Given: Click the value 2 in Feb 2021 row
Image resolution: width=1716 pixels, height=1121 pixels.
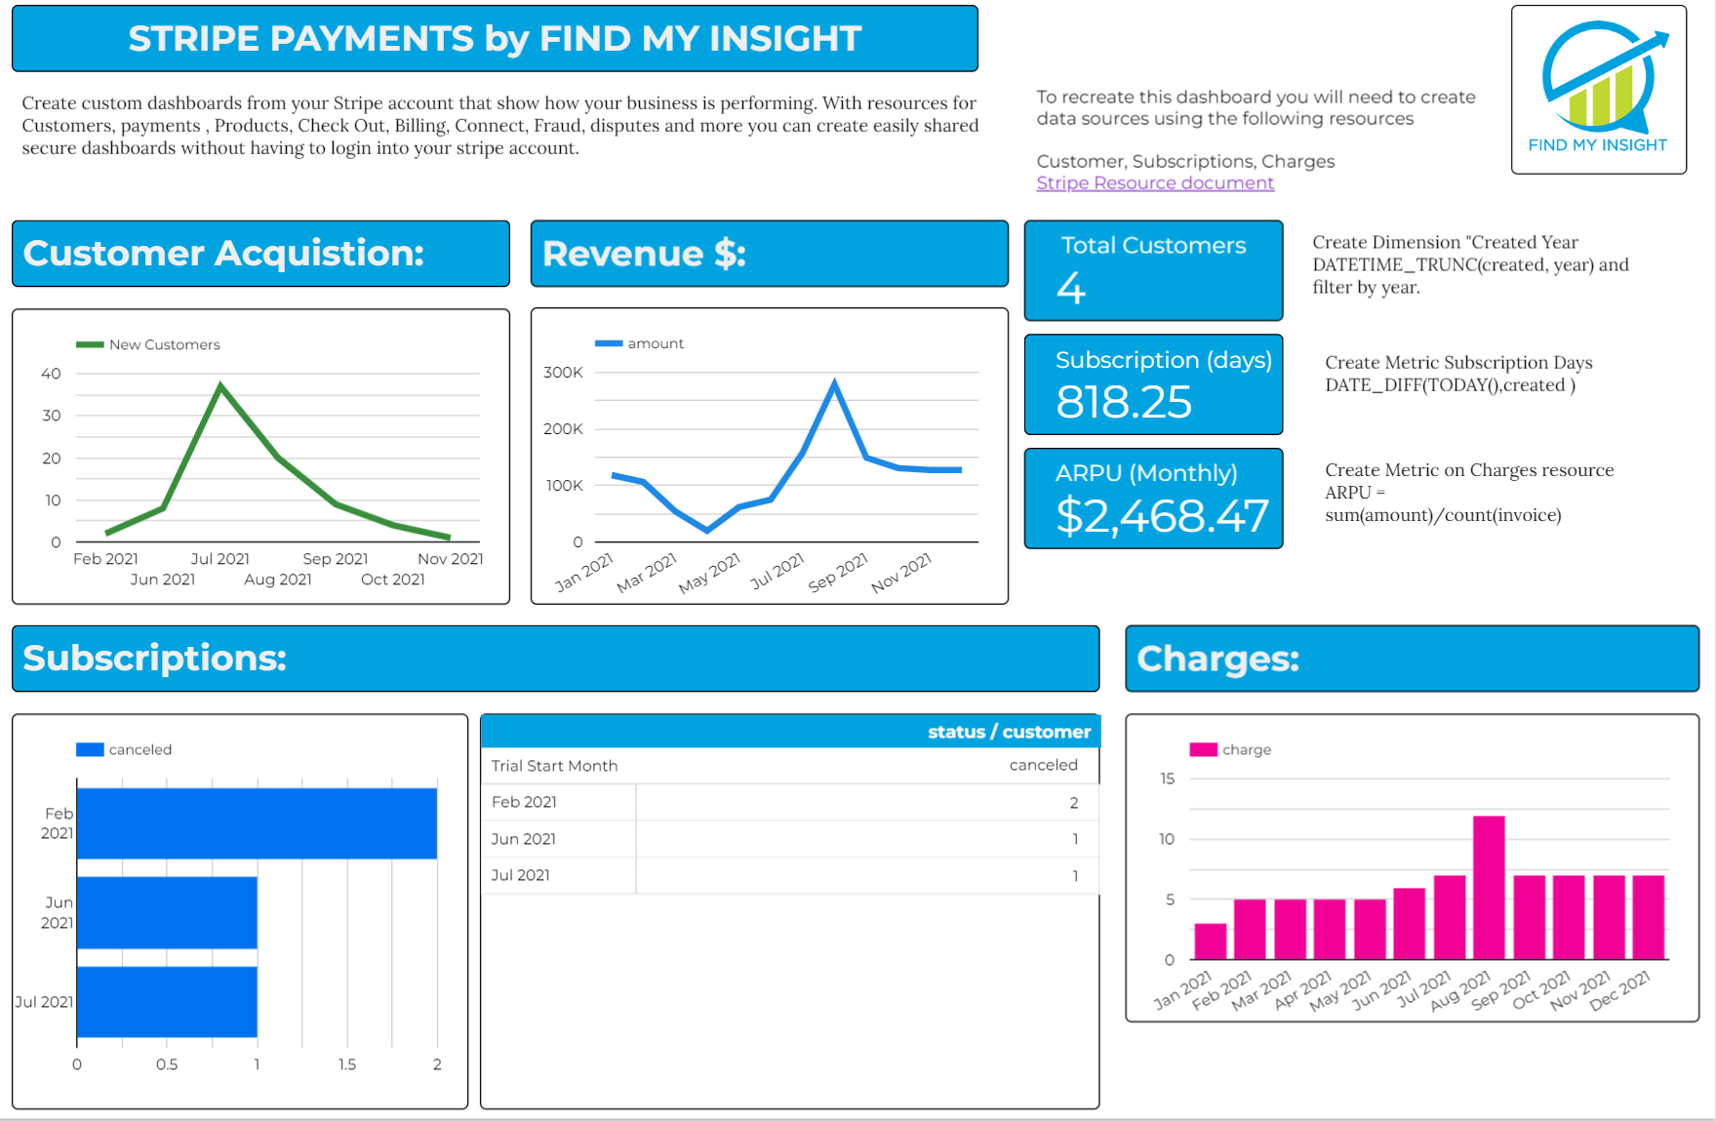Looking at the screenshot, I should 1073,803.
